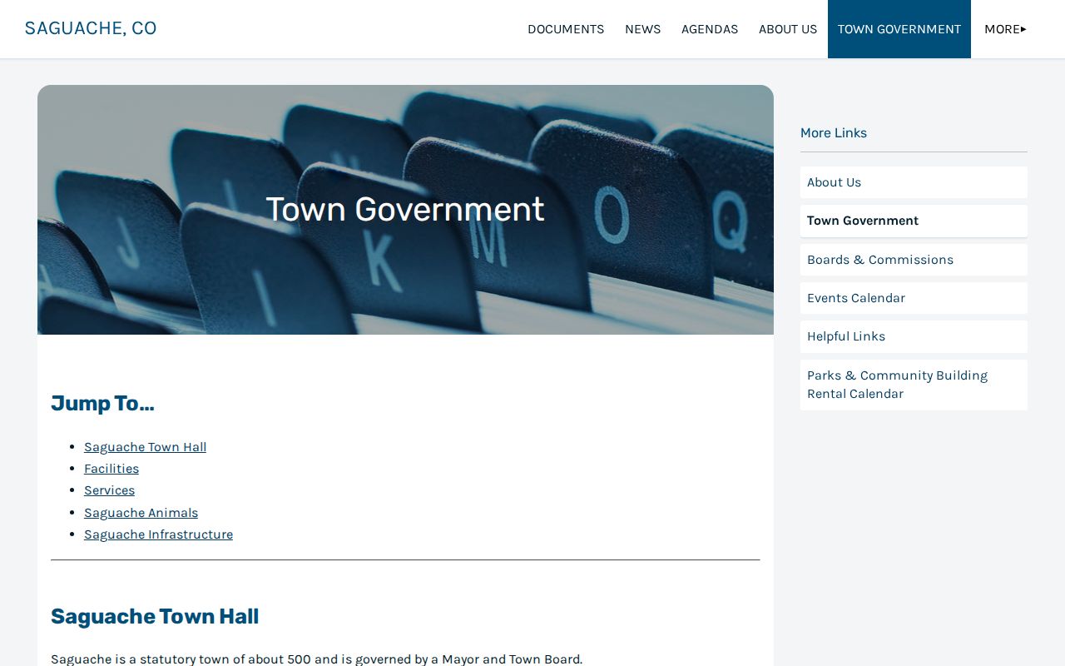Jump to Saguache Town Hall section

[x=145, y=447]
